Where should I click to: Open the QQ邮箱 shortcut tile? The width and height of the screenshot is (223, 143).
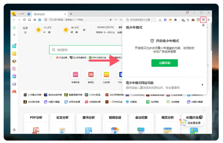[106, 75]
